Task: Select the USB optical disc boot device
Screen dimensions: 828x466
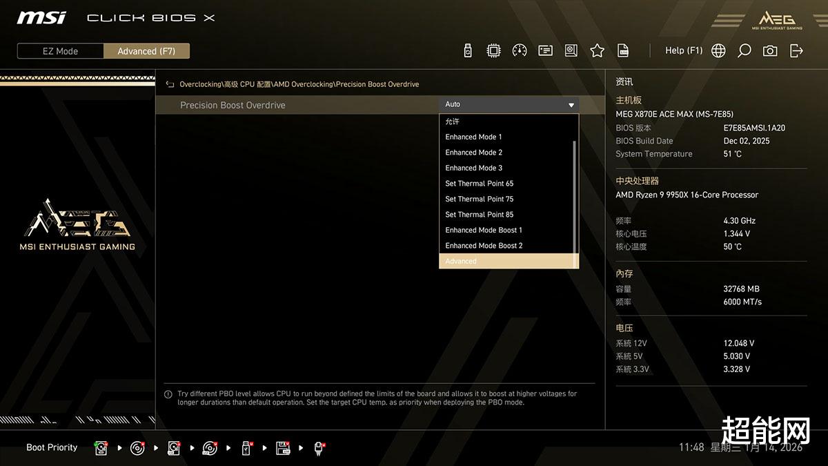Action: click(x=210, y=448)
